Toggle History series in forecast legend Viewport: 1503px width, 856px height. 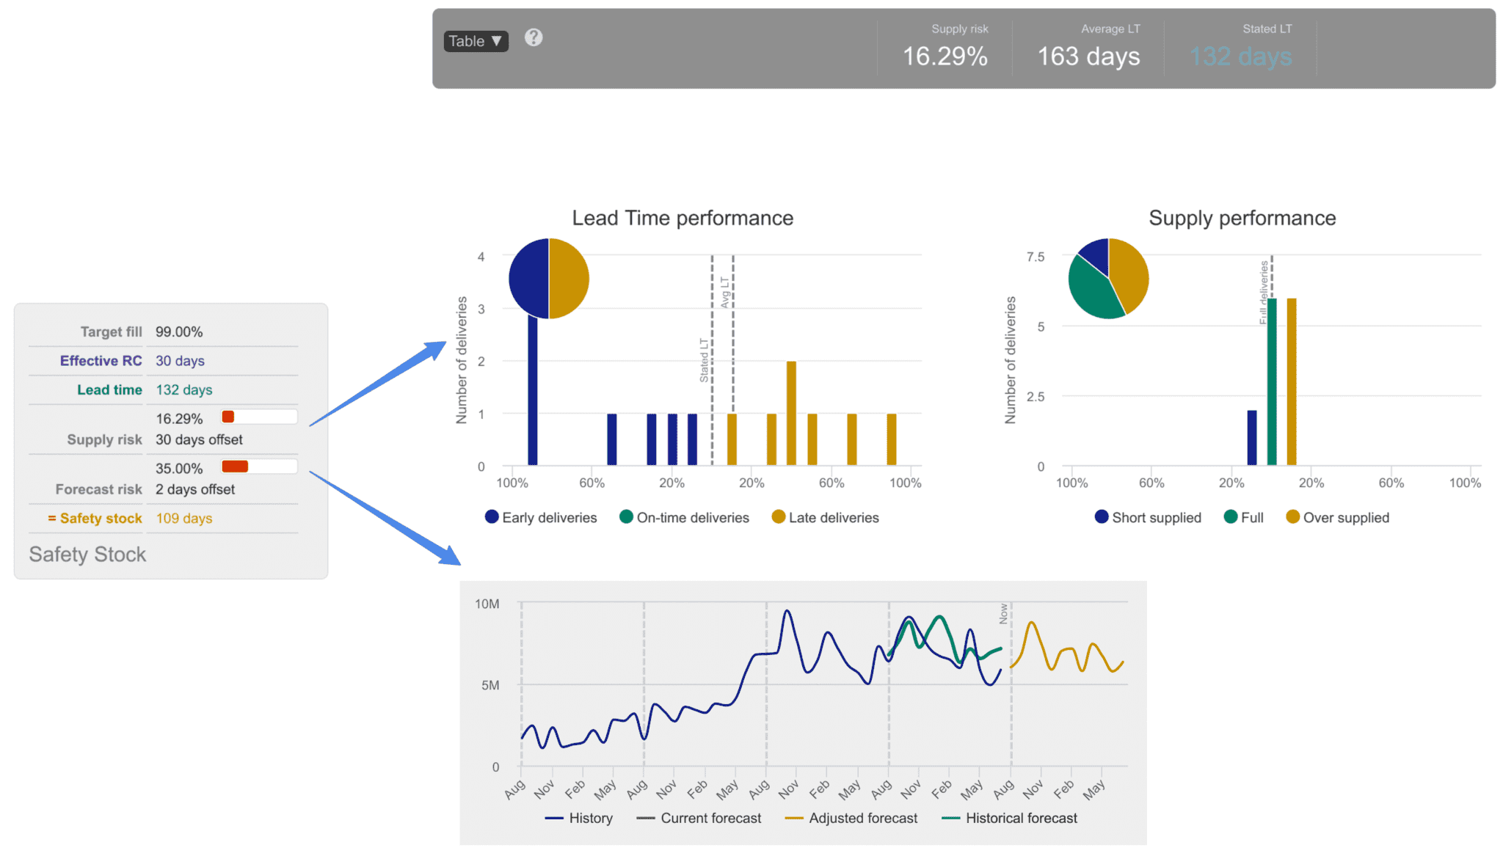coord(579,818)
